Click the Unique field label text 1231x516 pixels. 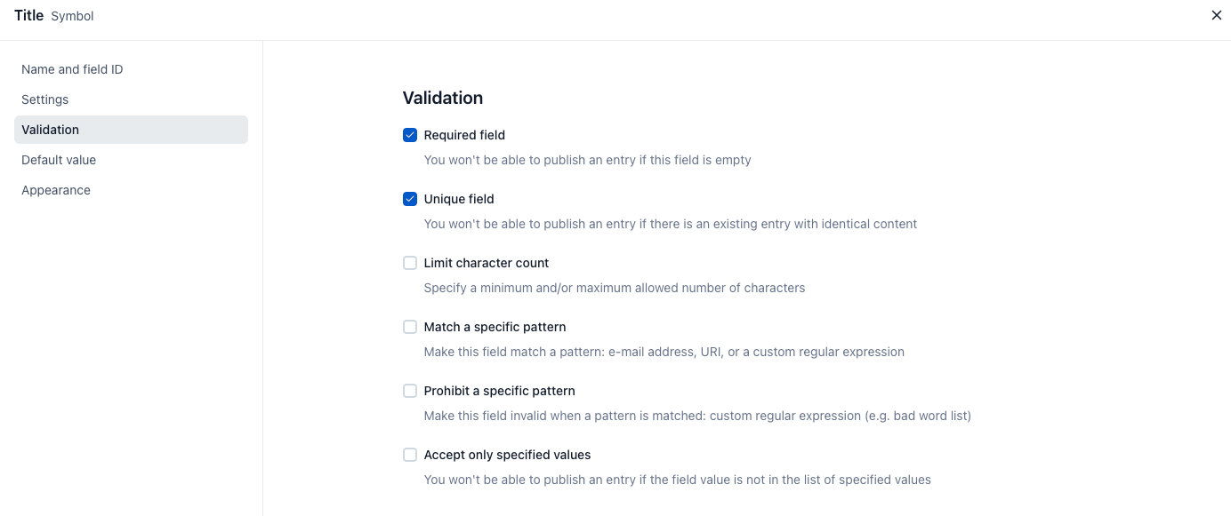coord(460,198)
